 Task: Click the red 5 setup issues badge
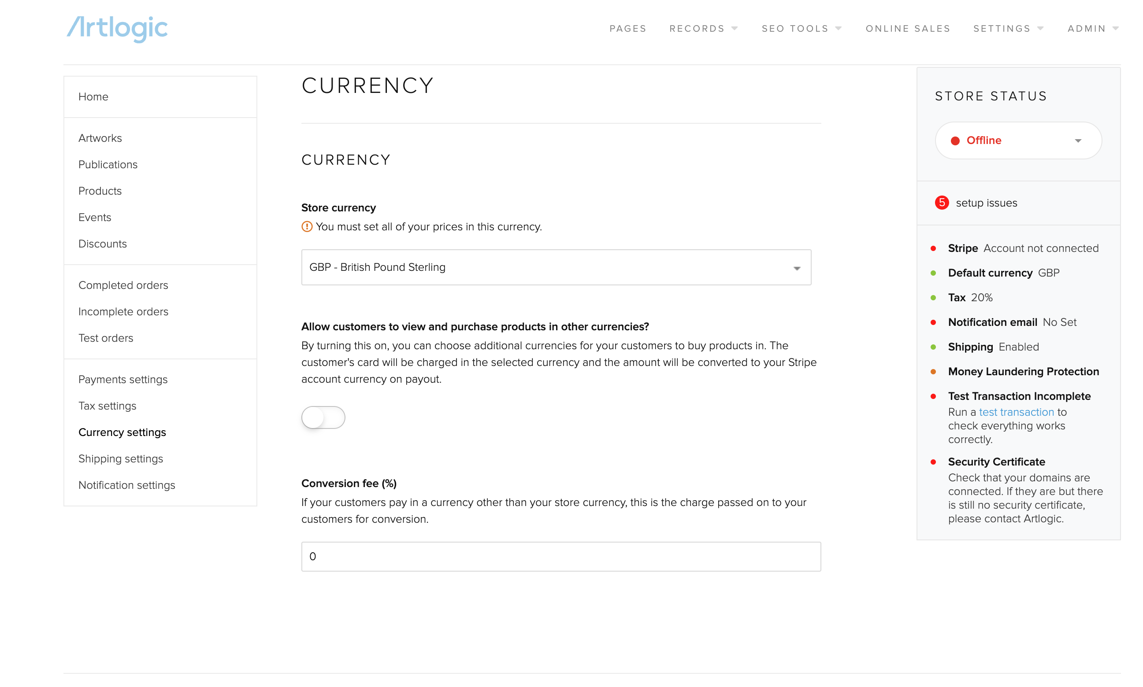[x=942, y=203]
